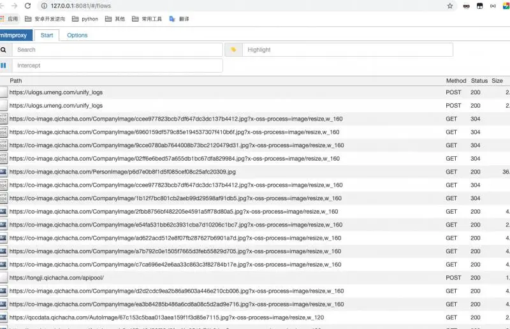
Task: Select the 02ff6e6bed57a655 flow path
Action: point(174,159)
